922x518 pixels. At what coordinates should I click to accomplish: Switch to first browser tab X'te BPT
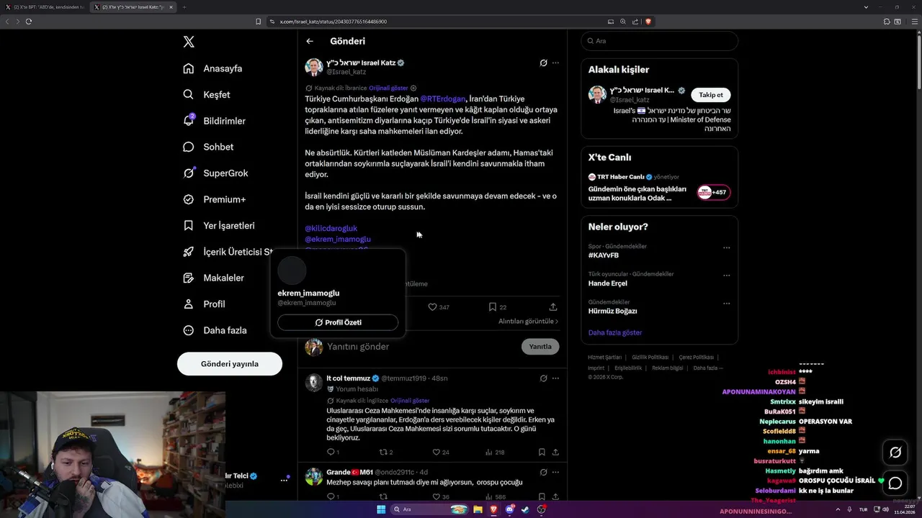coord(45,7)
